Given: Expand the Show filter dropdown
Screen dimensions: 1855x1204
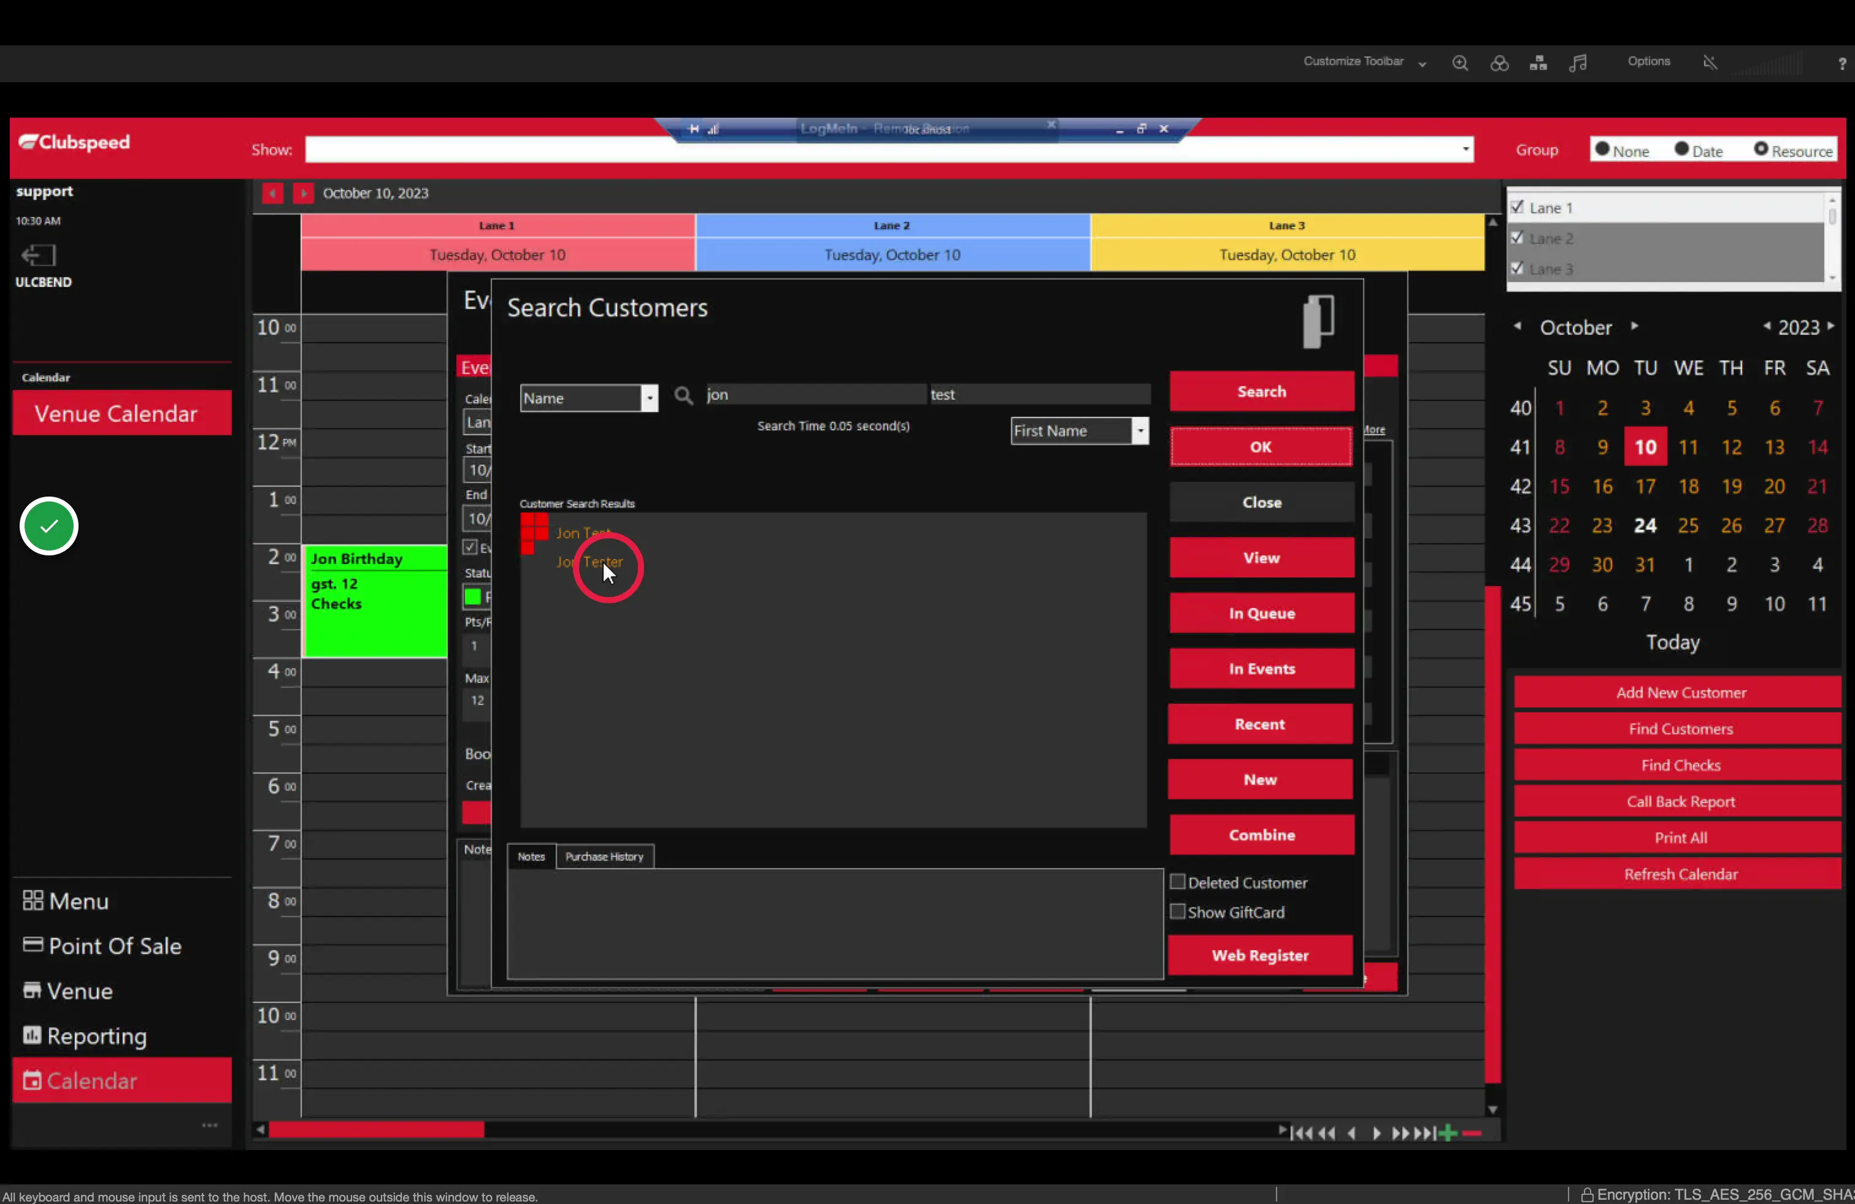Looking at the screenshot, I should click(1465, 149).
